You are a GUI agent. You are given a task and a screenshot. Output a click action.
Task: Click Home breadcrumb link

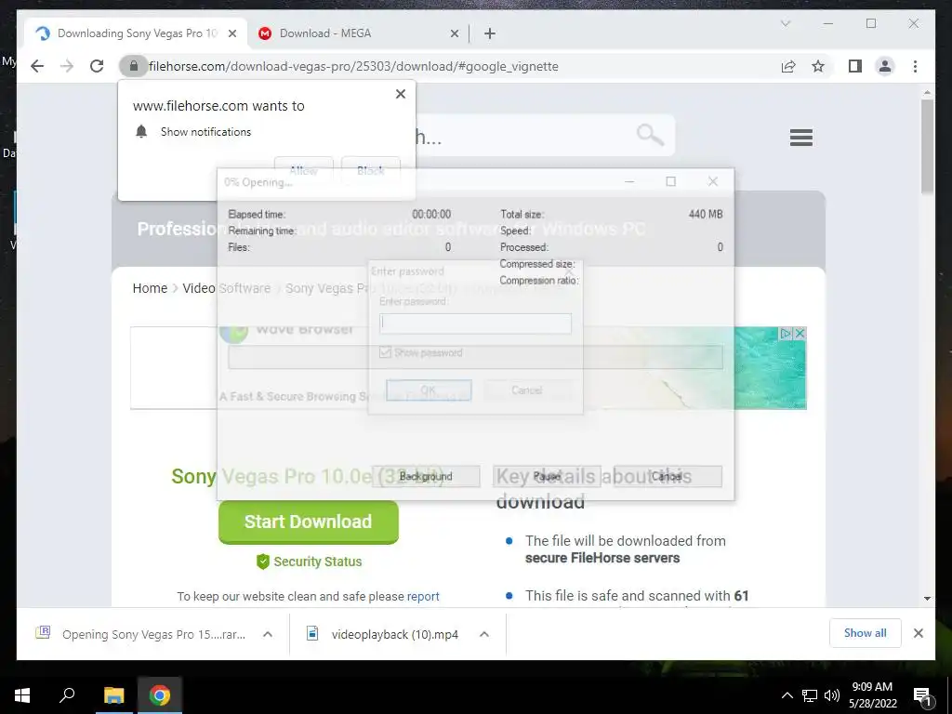[150, 288]
